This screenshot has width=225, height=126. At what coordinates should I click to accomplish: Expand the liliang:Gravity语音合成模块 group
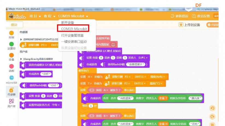point(21,59)
